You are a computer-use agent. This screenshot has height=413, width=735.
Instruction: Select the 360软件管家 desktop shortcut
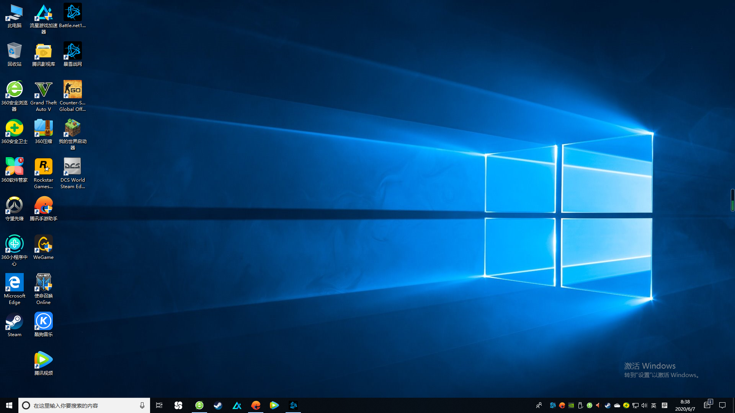click(x=15, y=171)
